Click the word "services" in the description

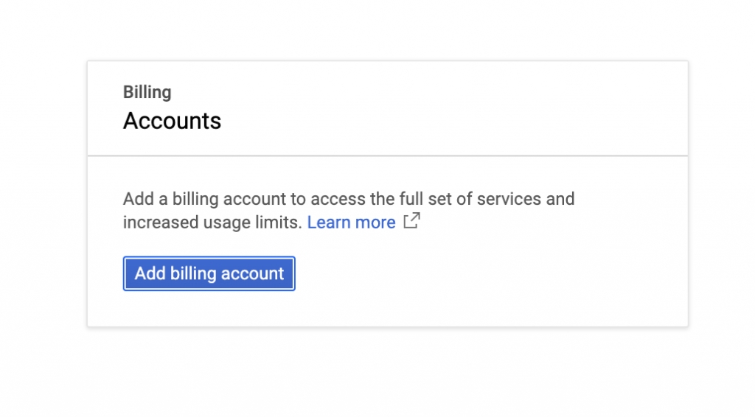509,199
